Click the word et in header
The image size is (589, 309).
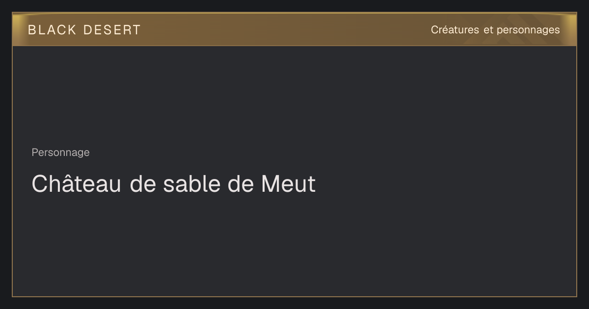(488, 30)
